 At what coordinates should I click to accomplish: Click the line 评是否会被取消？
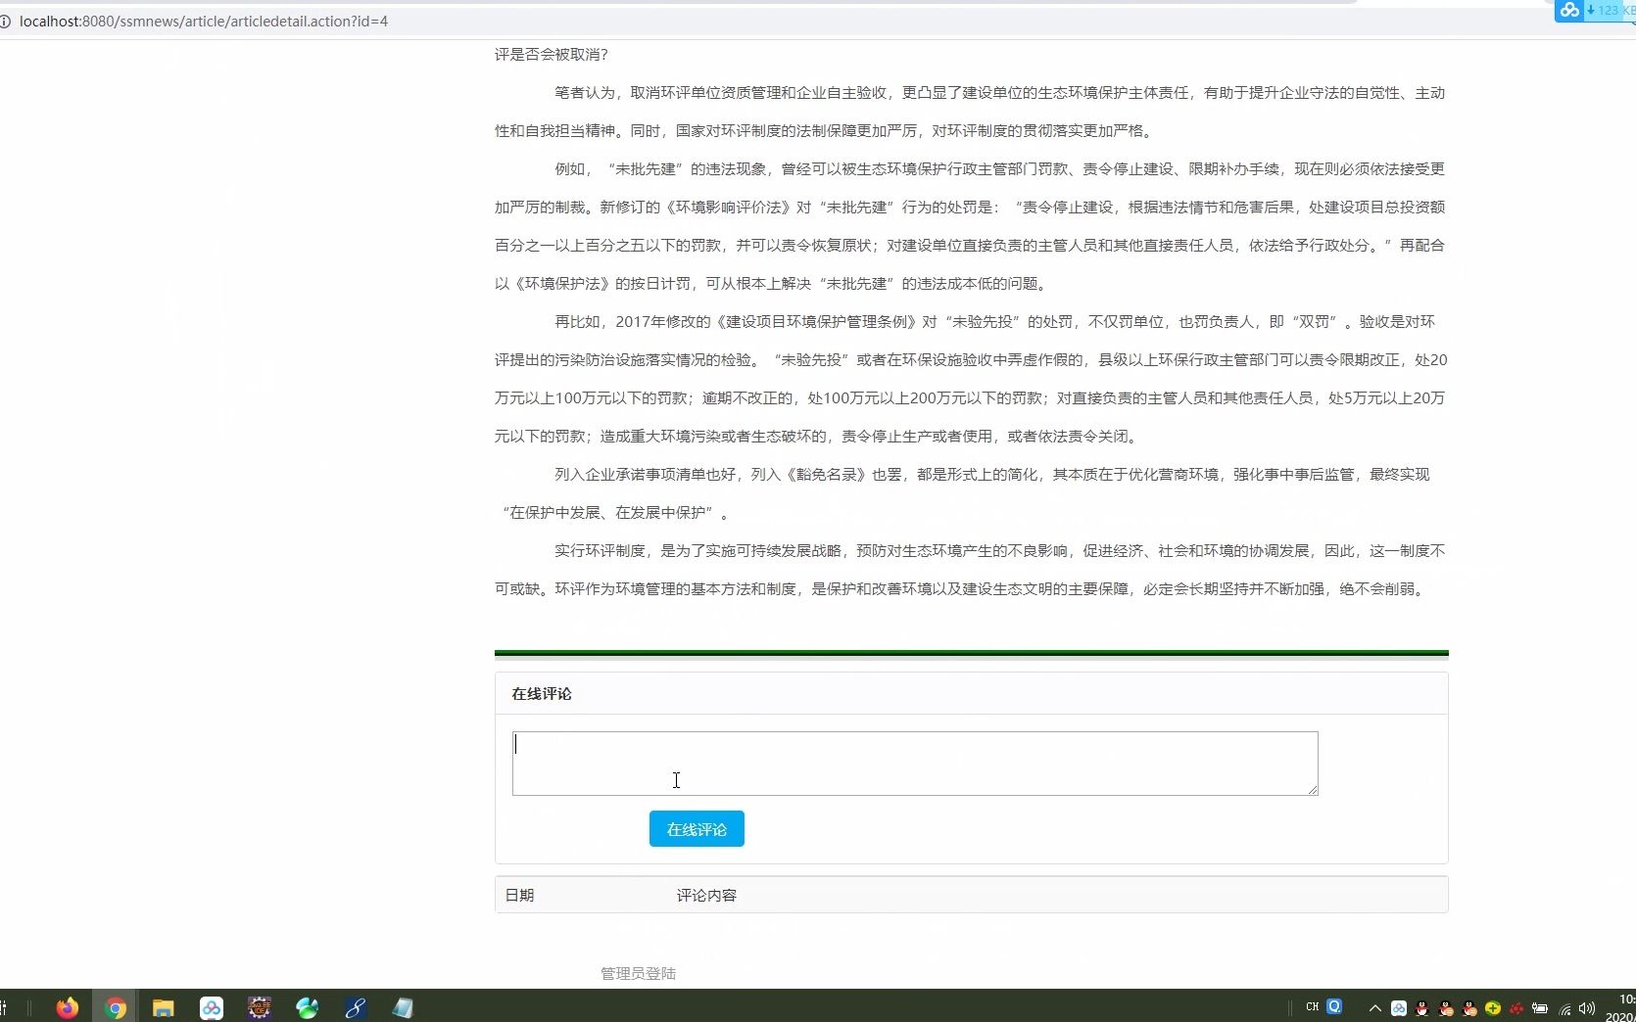[x=552, y=55]
